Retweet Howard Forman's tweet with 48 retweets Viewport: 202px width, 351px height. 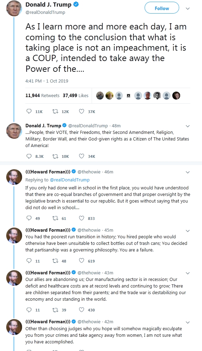[59, 261]
